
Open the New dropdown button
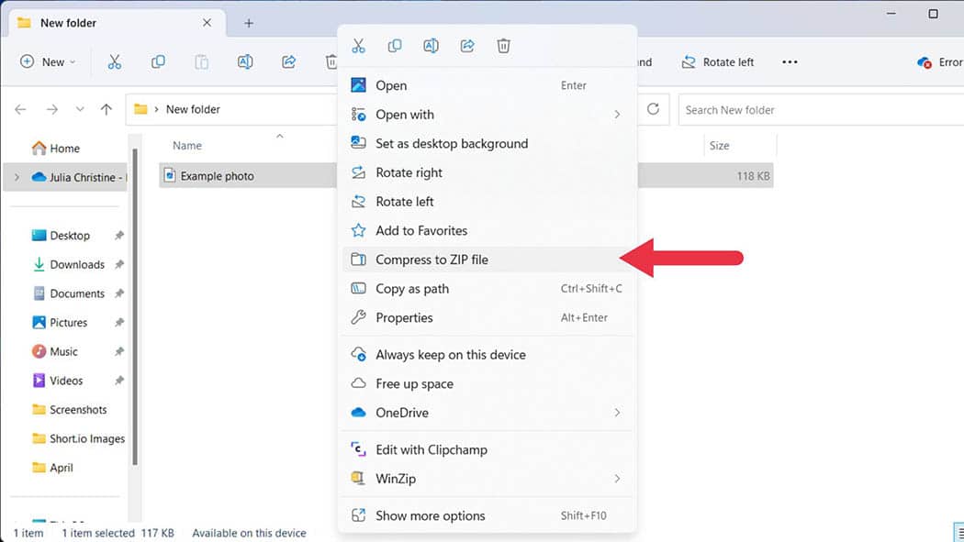(48, 61)
